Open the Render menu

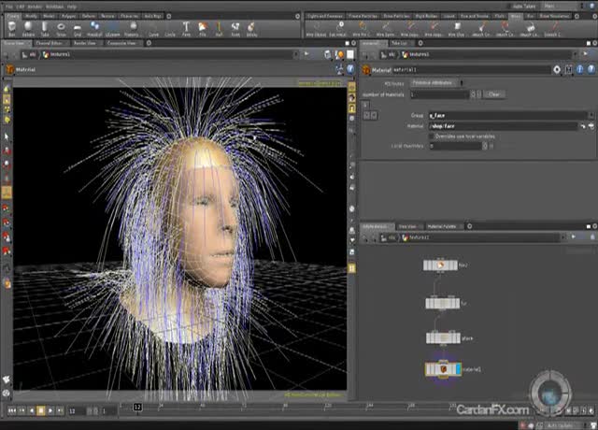pos(31,5)
